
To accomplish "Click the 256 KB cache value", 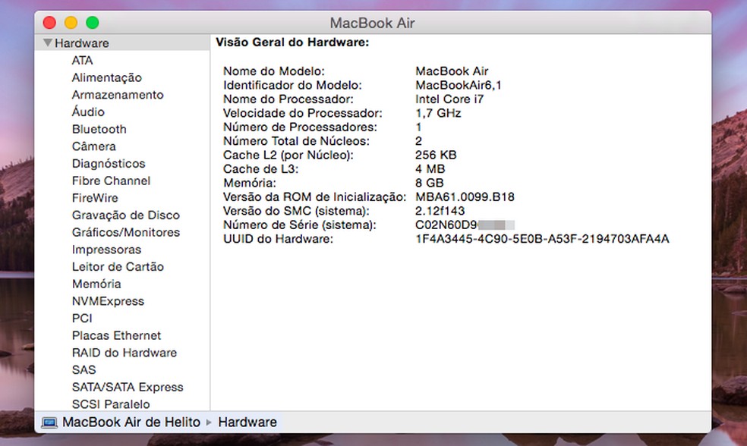I will click(436, 155).
